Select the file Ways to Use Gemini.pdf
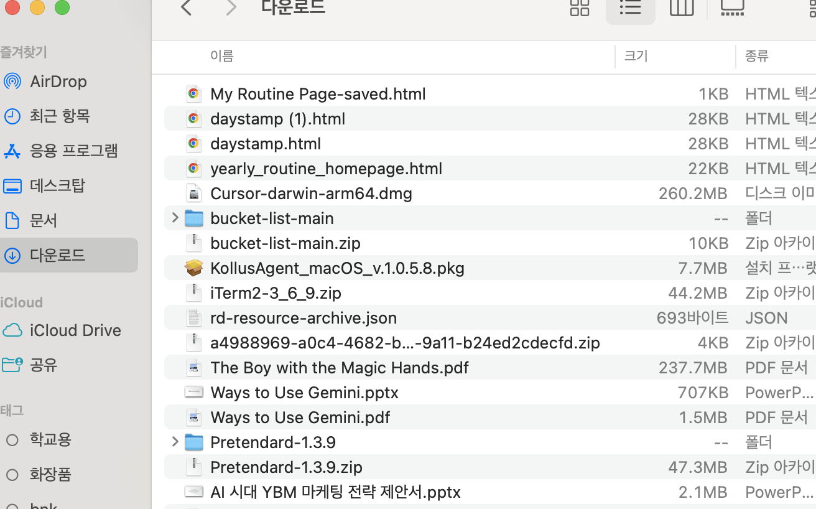This screenshot has height=509, width=816. 300,417
